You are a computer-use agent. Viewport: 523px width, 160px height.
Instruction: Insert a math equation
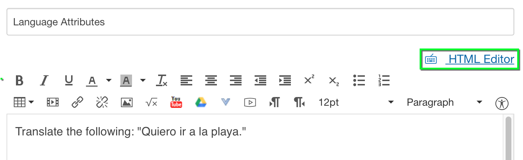(151, 103)
